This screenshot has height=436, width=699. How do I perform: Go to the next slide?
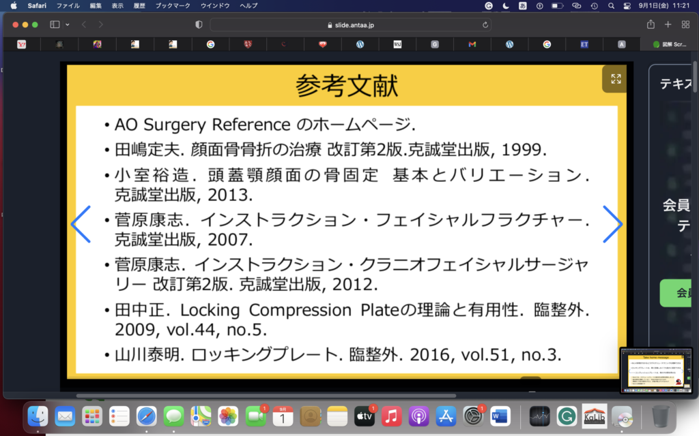click(x=612, y=224)
